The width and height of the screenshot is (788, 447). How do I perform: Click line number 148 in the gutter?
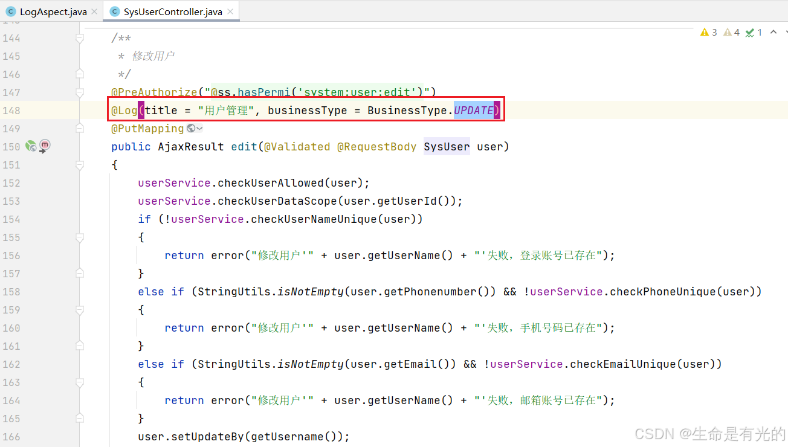click(x=11, y=111)
